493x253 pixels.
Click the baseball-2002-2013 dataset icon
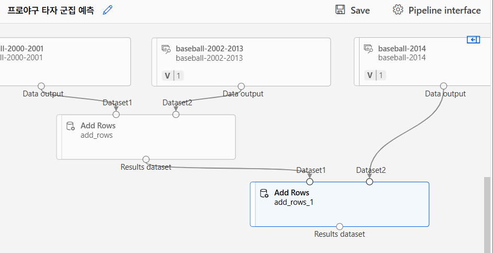pyautogui.click(x=166, y=49)
